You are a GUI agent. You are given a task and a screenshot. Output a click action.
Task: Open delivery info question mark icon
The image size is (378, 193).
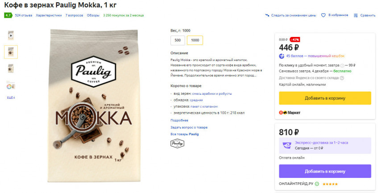click(x=342, y=65)
